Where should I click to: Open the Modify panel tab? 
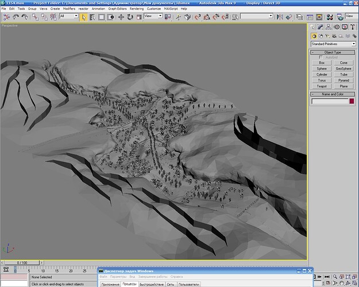320,27
